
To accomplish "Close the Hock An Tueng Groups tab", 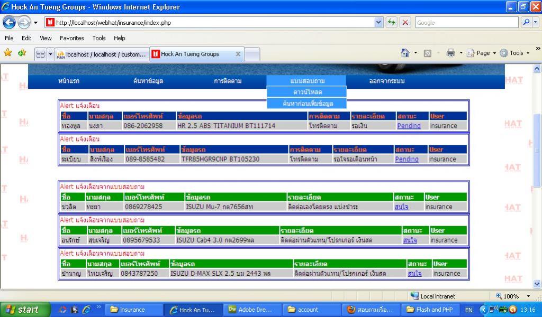I will [238, 54].
